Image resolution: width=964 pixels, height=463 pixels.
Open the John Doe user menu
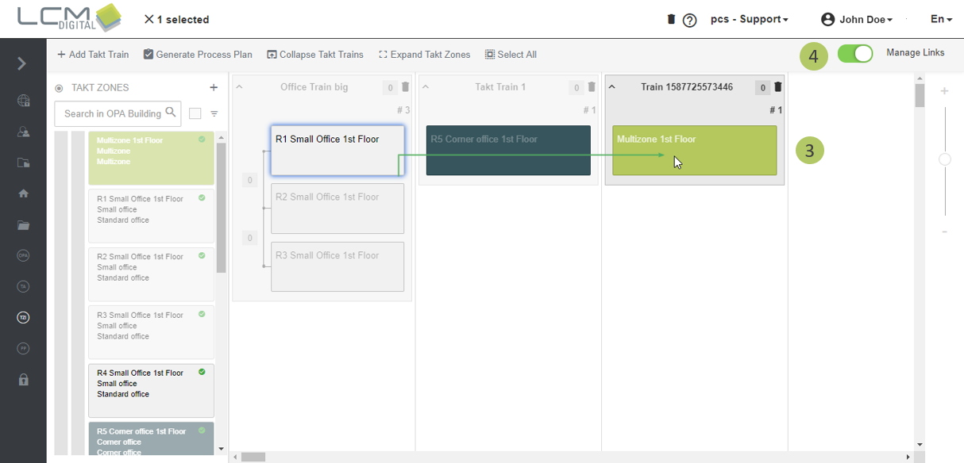(857, 19)
